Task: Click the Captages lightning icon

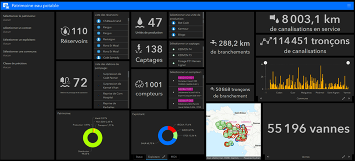Action: (x=139, y=49)
